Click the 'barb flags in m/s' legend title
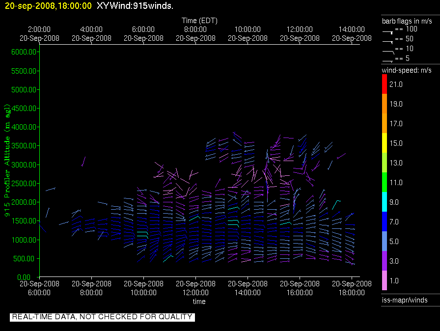Screen dimensions: 440x331 [407, 21]
